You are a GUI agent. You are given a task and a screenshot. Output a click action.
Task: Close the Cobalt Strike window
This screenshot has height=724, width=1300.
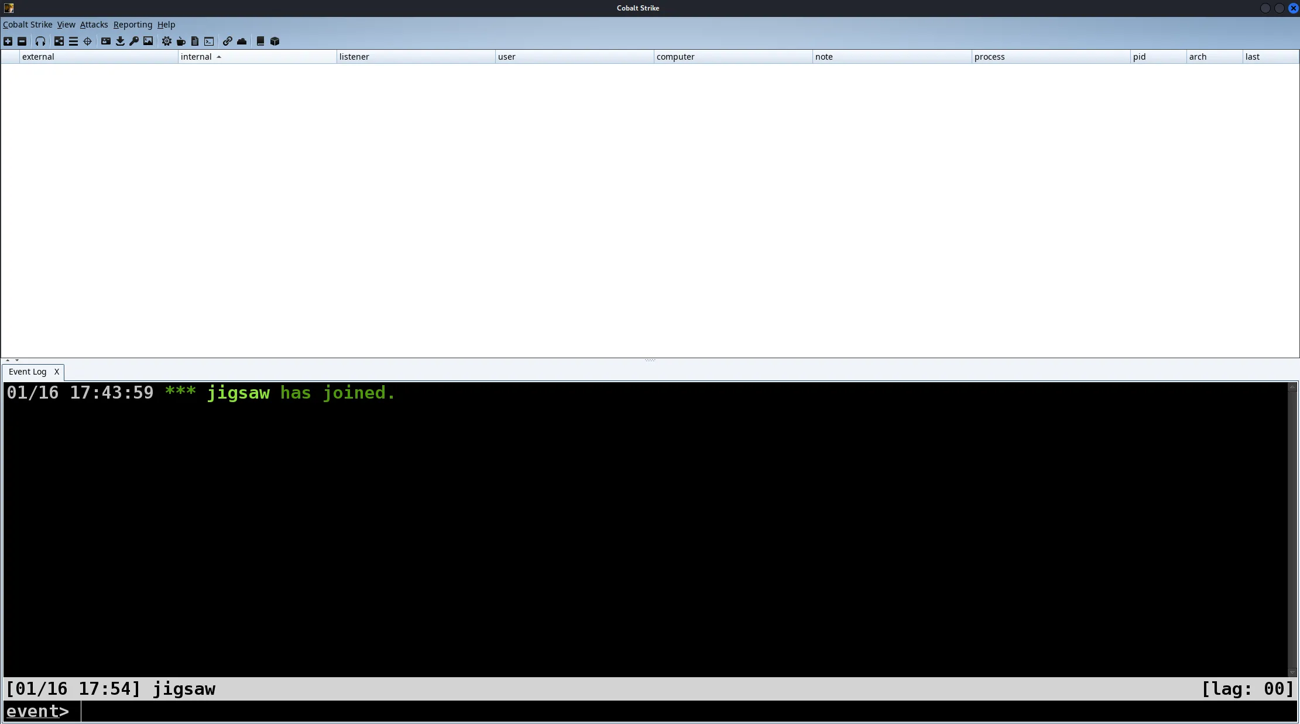click(x=1293, y=8)
